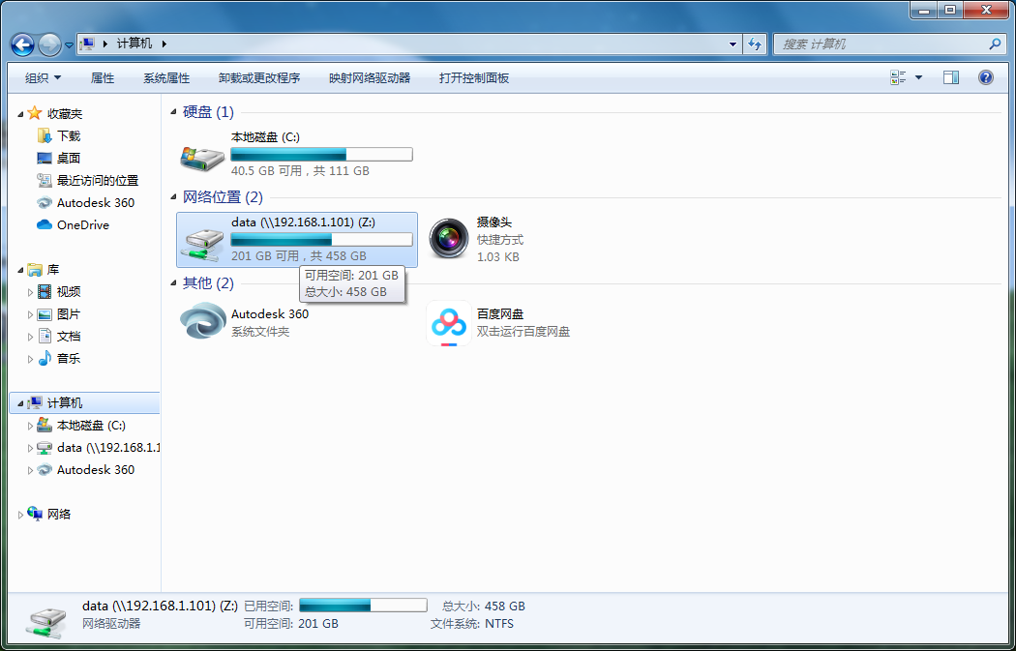Image resolution: width=1016 pixels, height=651 pixels.
Task: Open the recent pages dropdown arrow
Action: point(69,45)
